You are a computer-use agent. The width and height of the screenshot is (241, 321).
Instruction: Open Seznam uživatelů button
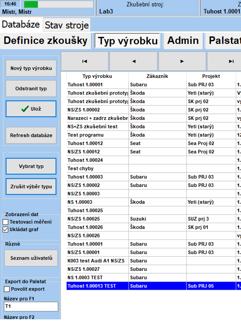pyautogui.click(x=31, y=258)
